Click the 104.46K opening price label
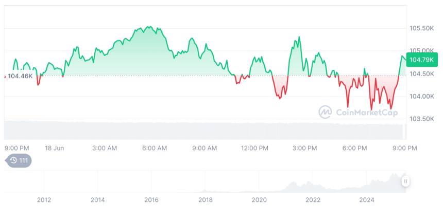This screenshot has width=443, height=206. click(x=20, y=76)
